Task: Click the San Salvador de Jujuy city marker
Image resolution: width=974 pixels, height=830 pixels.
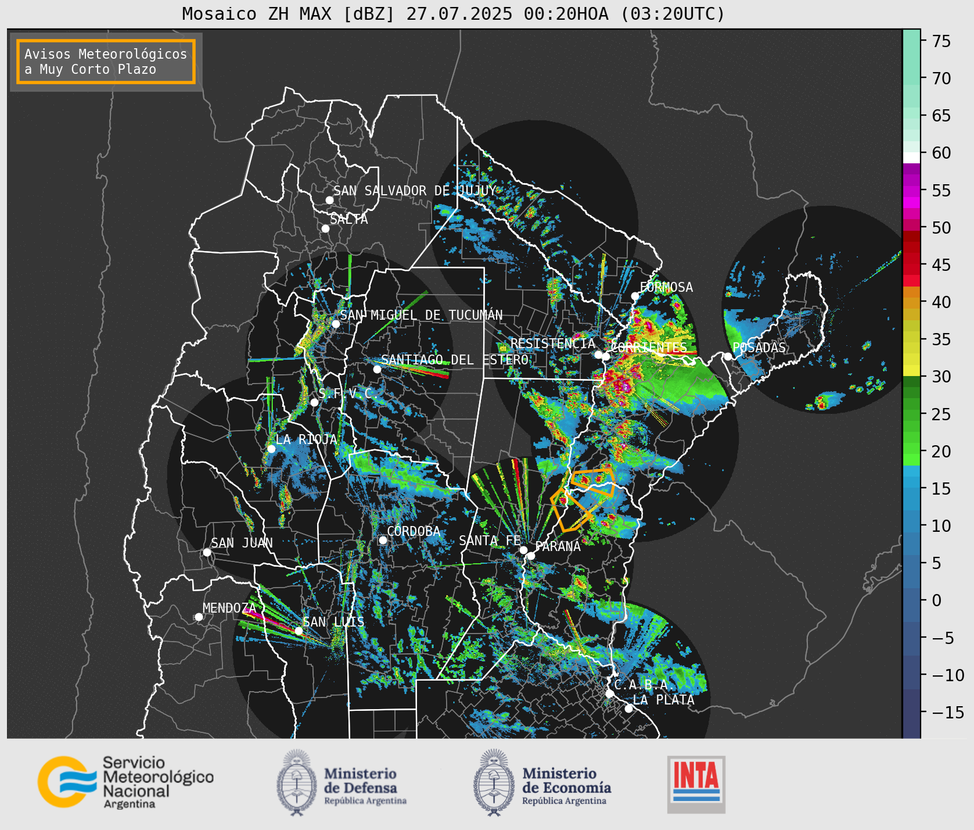Action: point(329,200)
